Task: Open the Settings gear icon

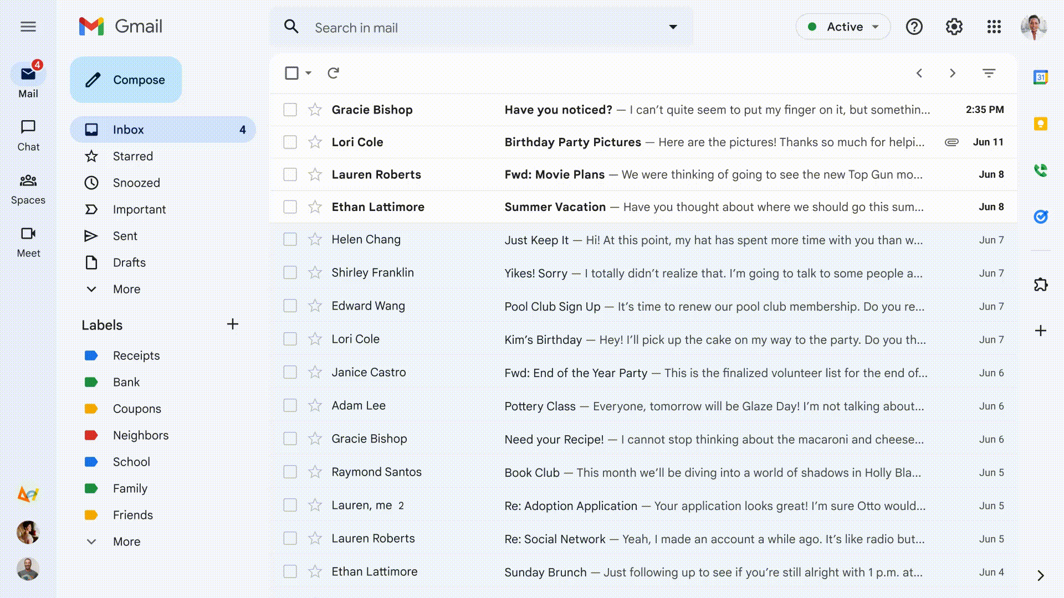Action: pyautogui.click(x=954, y=27)
